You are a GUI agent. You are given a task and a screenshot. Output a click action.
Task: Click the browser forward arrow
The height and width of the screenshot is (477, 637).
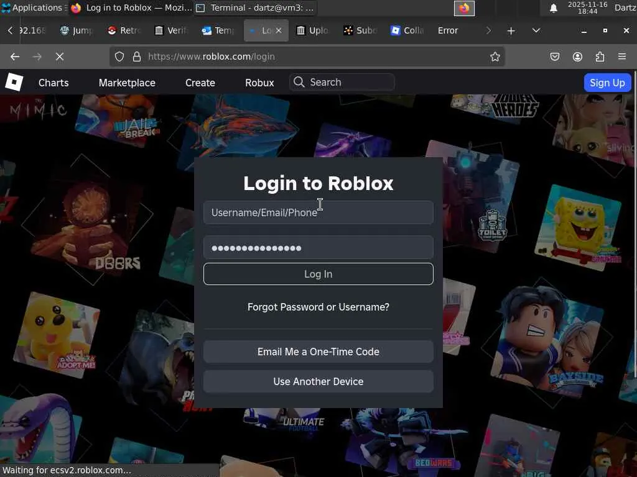[x=37, y=57]
